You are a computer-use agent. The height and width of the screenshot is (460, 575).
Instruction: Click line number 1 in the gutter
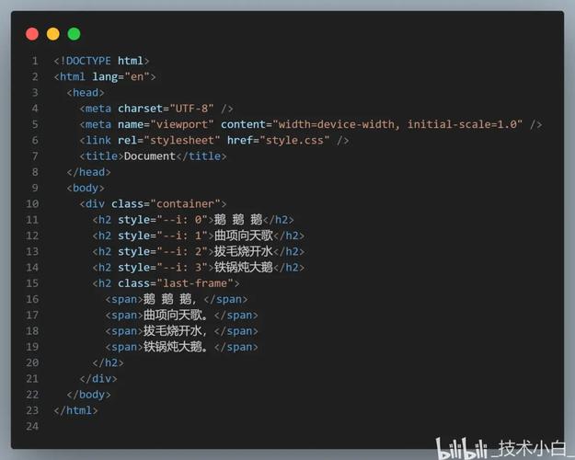[35, 61]
